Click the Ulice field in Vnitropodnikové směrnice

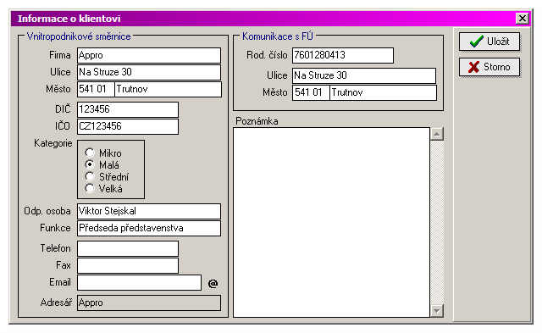click(149, 72)
